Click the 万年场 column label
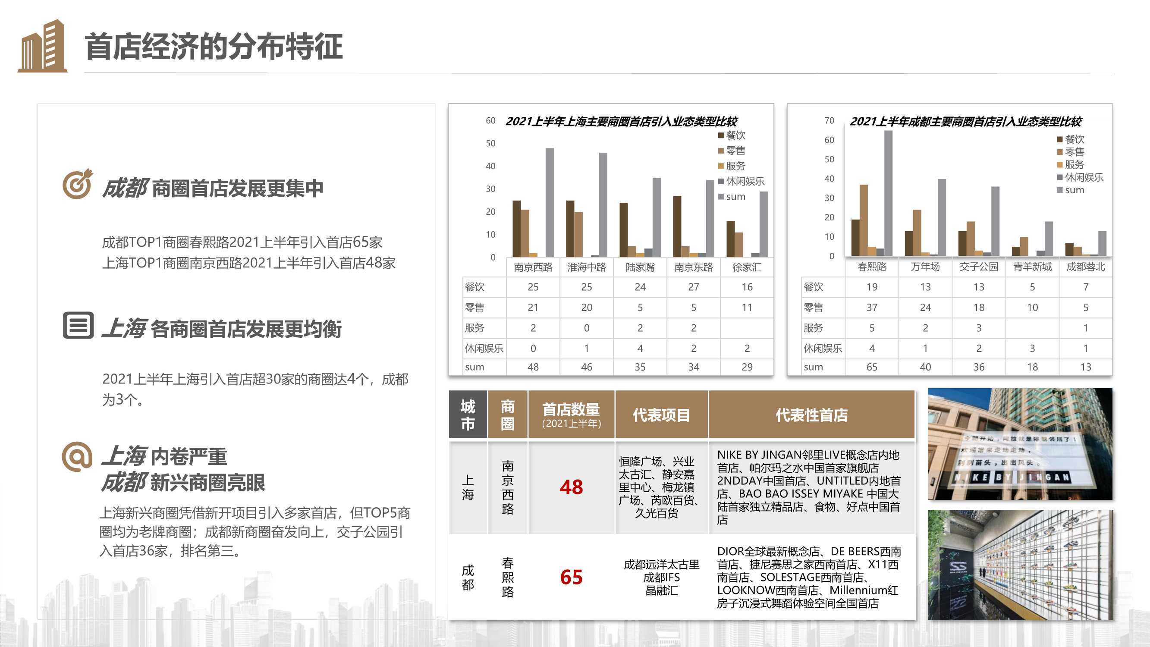This screenshot has height=647, width=1150. coord(925,267)
